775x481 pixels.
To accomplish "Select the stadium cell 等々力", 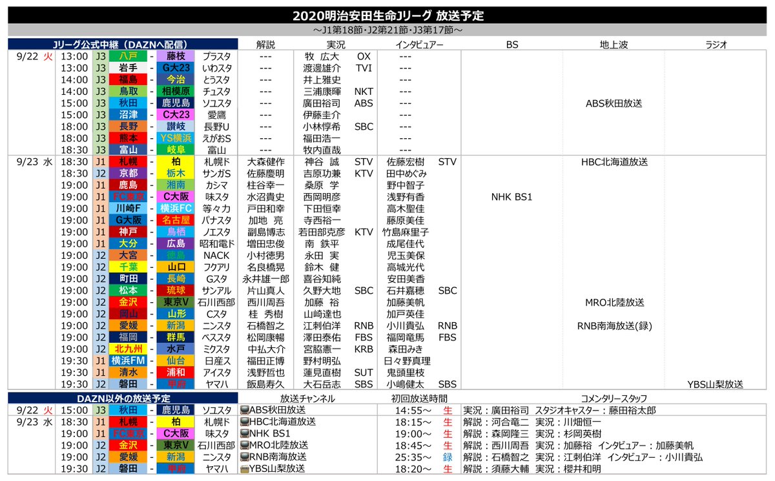I will [216, 208].
